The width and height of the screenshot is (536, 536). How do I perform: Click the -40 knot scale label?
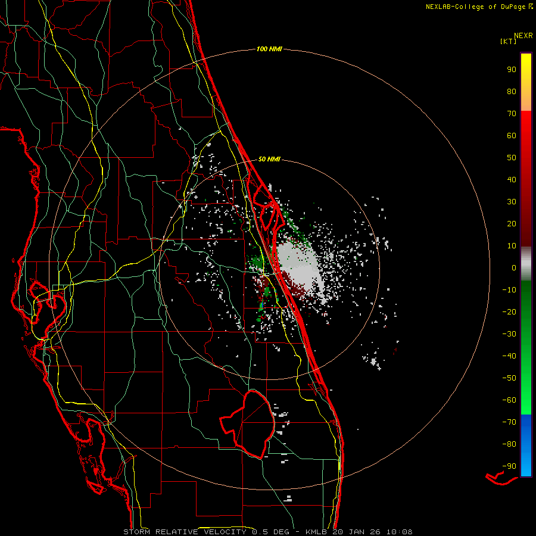pos(509,356)
